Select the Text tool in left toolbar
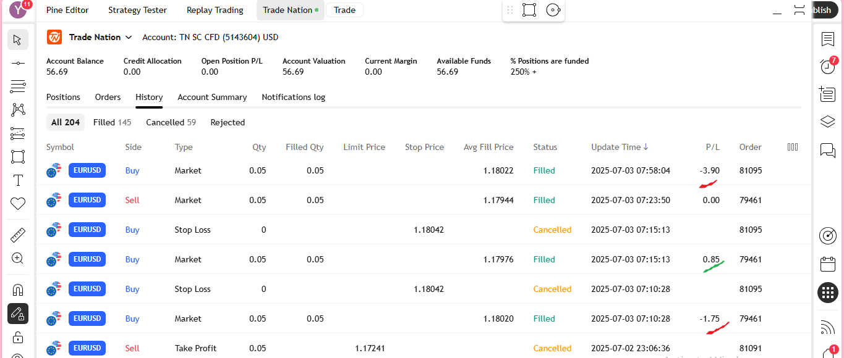 point(18,180)
